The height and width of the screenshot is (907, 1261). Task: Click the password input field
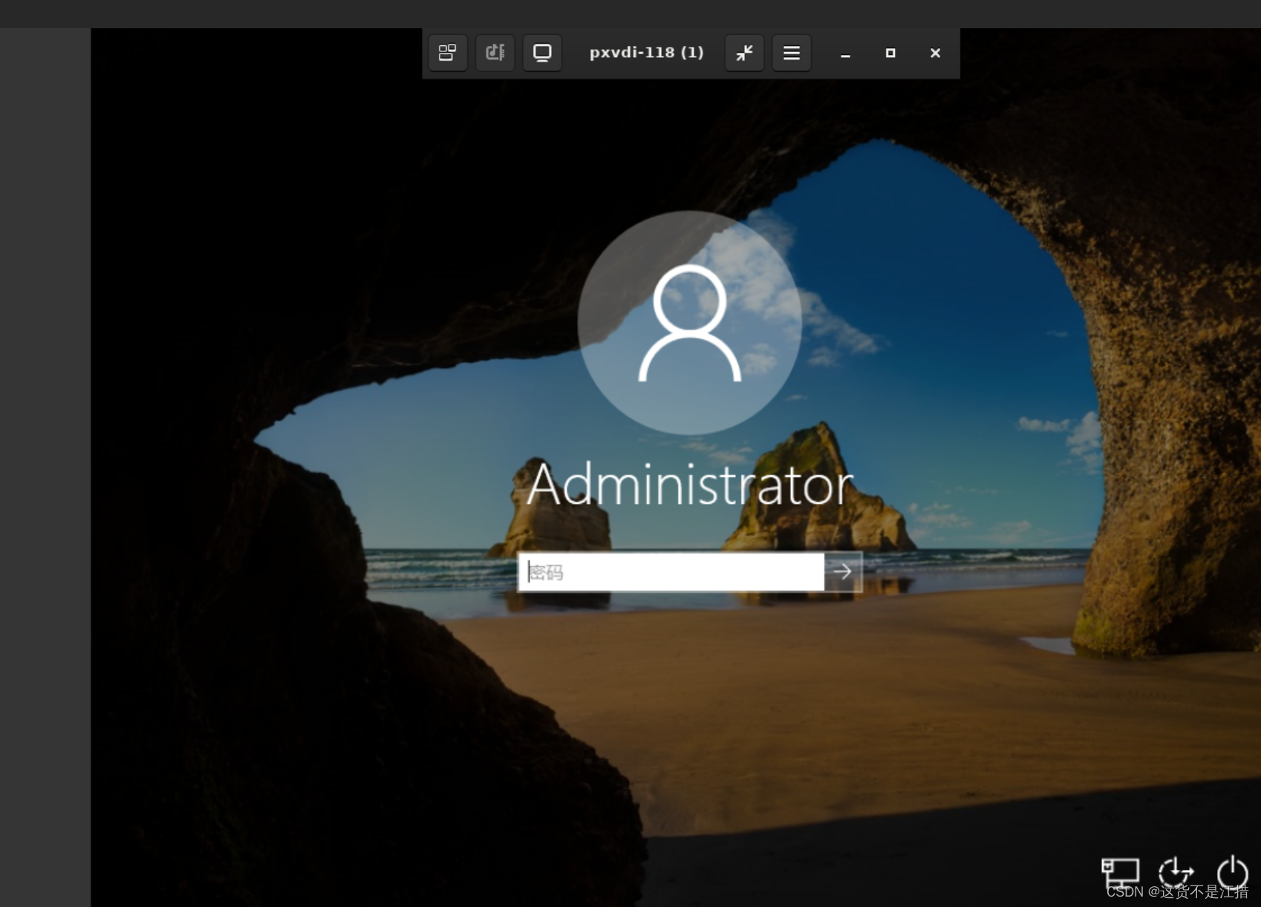click(671, 572)
